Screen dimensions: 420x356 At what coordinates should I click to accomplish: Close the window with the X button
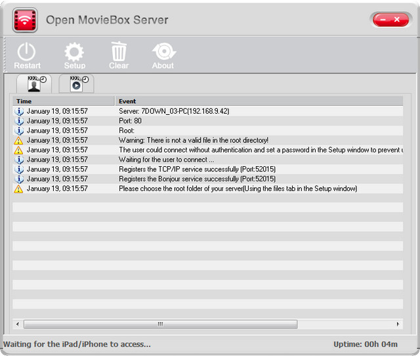point(397,20)
